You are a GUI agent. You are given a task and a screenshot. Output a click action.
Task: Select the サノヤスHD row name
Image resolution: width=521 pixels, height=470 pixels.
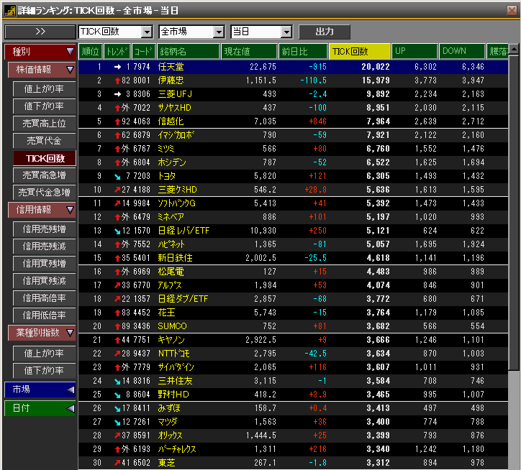click(174, 108)
